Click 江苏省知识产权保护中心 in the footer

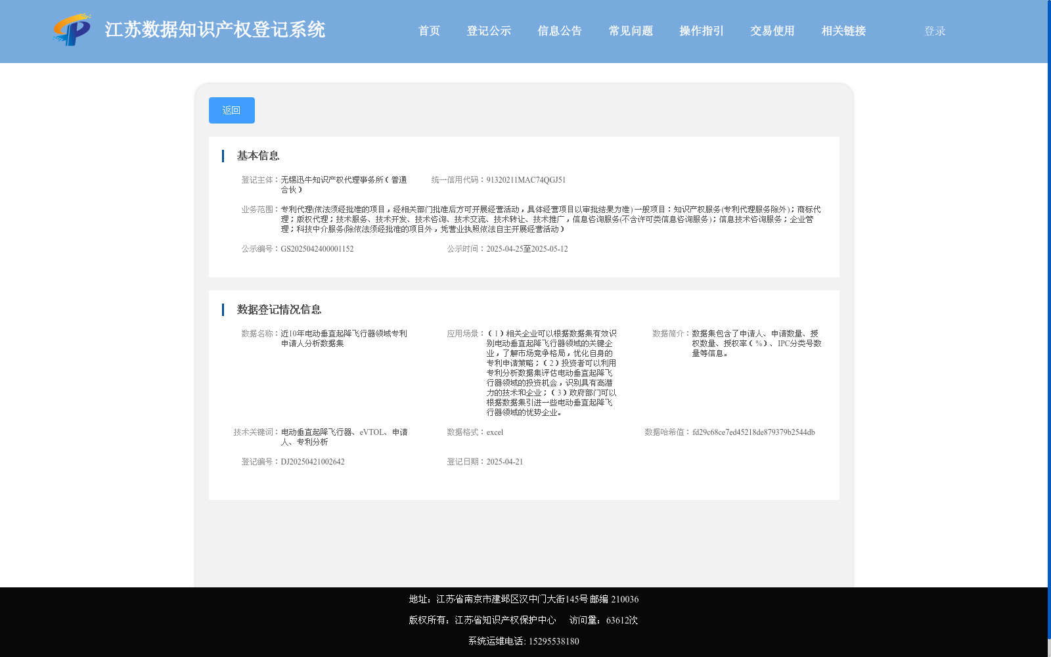coord(504,620)
